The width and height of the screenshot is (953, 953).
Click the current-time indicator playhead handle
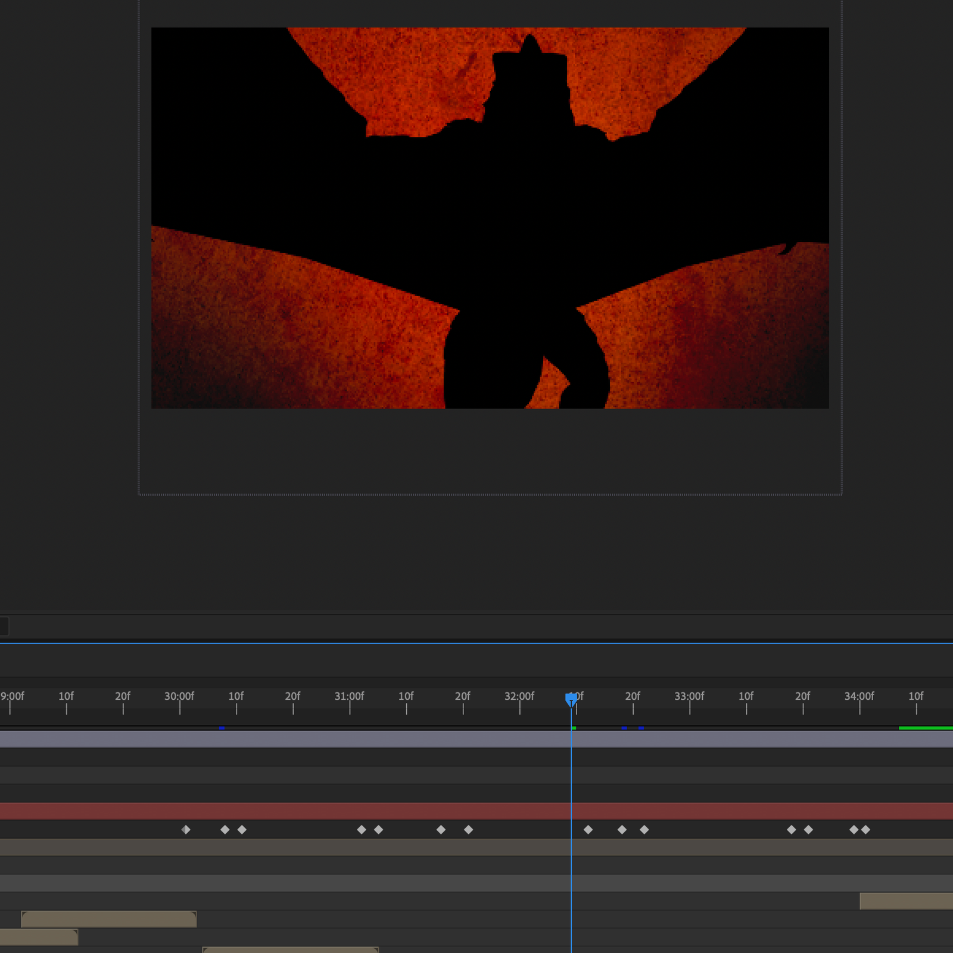[571, 698]
